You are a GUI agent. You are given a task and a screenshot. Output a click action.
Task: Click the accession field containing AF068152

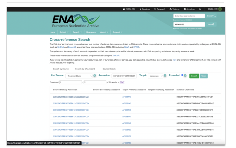coord(189,24)
